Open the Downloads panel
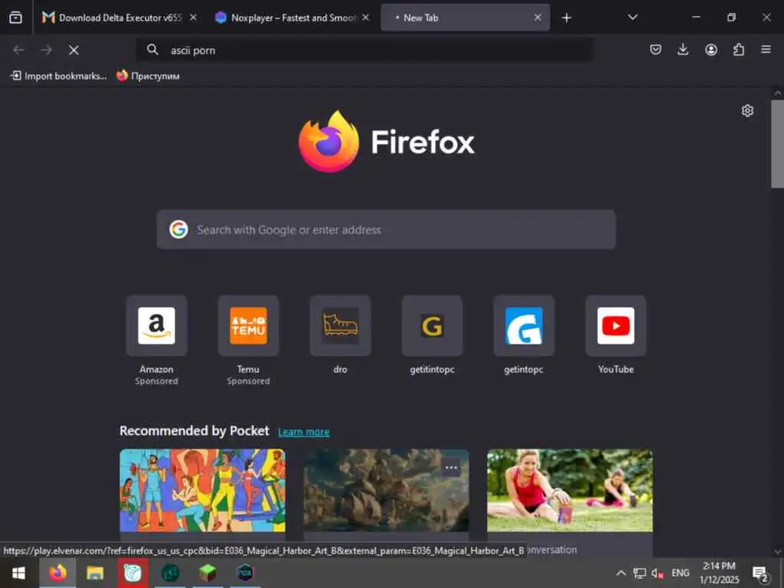The image size is (784, 588). pos(683,50)
